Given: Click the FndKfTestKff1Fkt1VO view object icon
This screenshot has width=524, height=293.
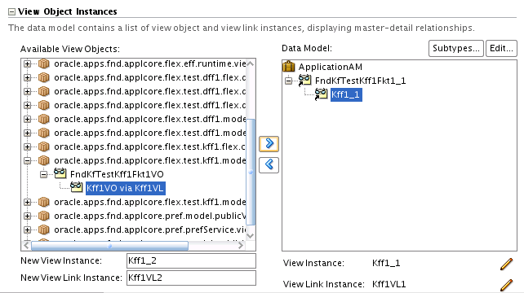Looking at the screenshot, I should point(60,173).
